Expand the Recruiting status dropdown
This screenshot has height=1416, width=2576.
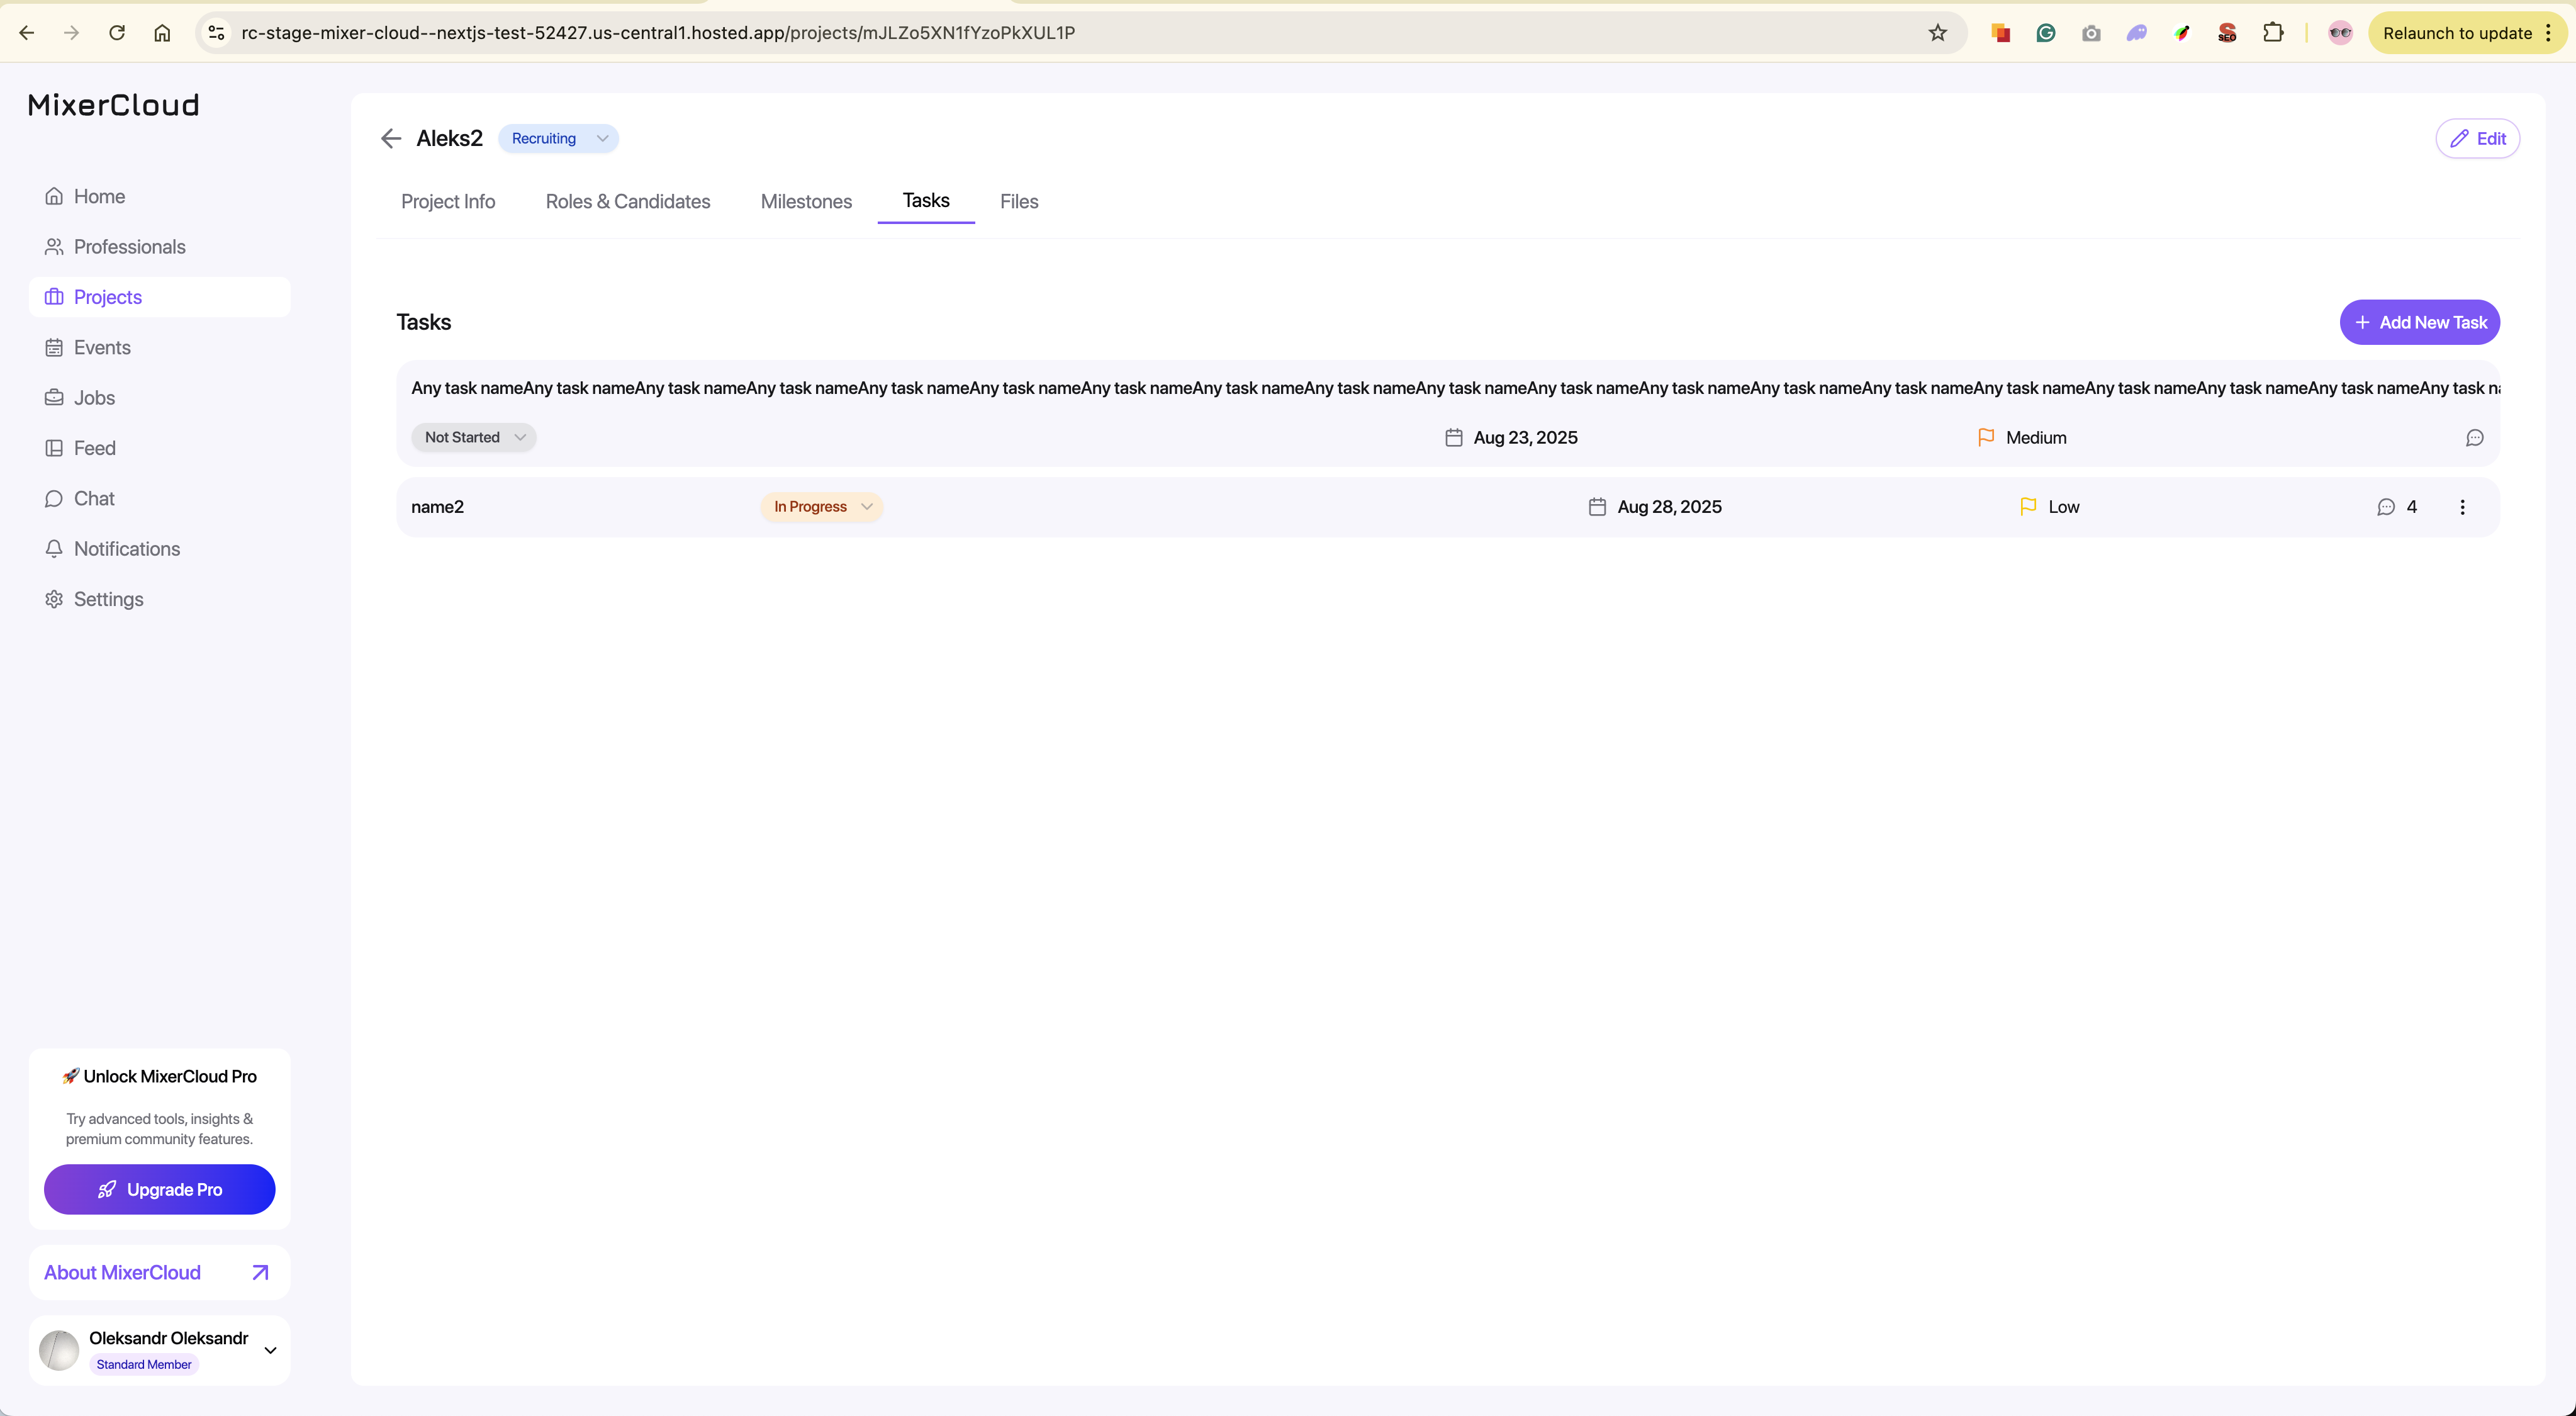coord(558,138)
